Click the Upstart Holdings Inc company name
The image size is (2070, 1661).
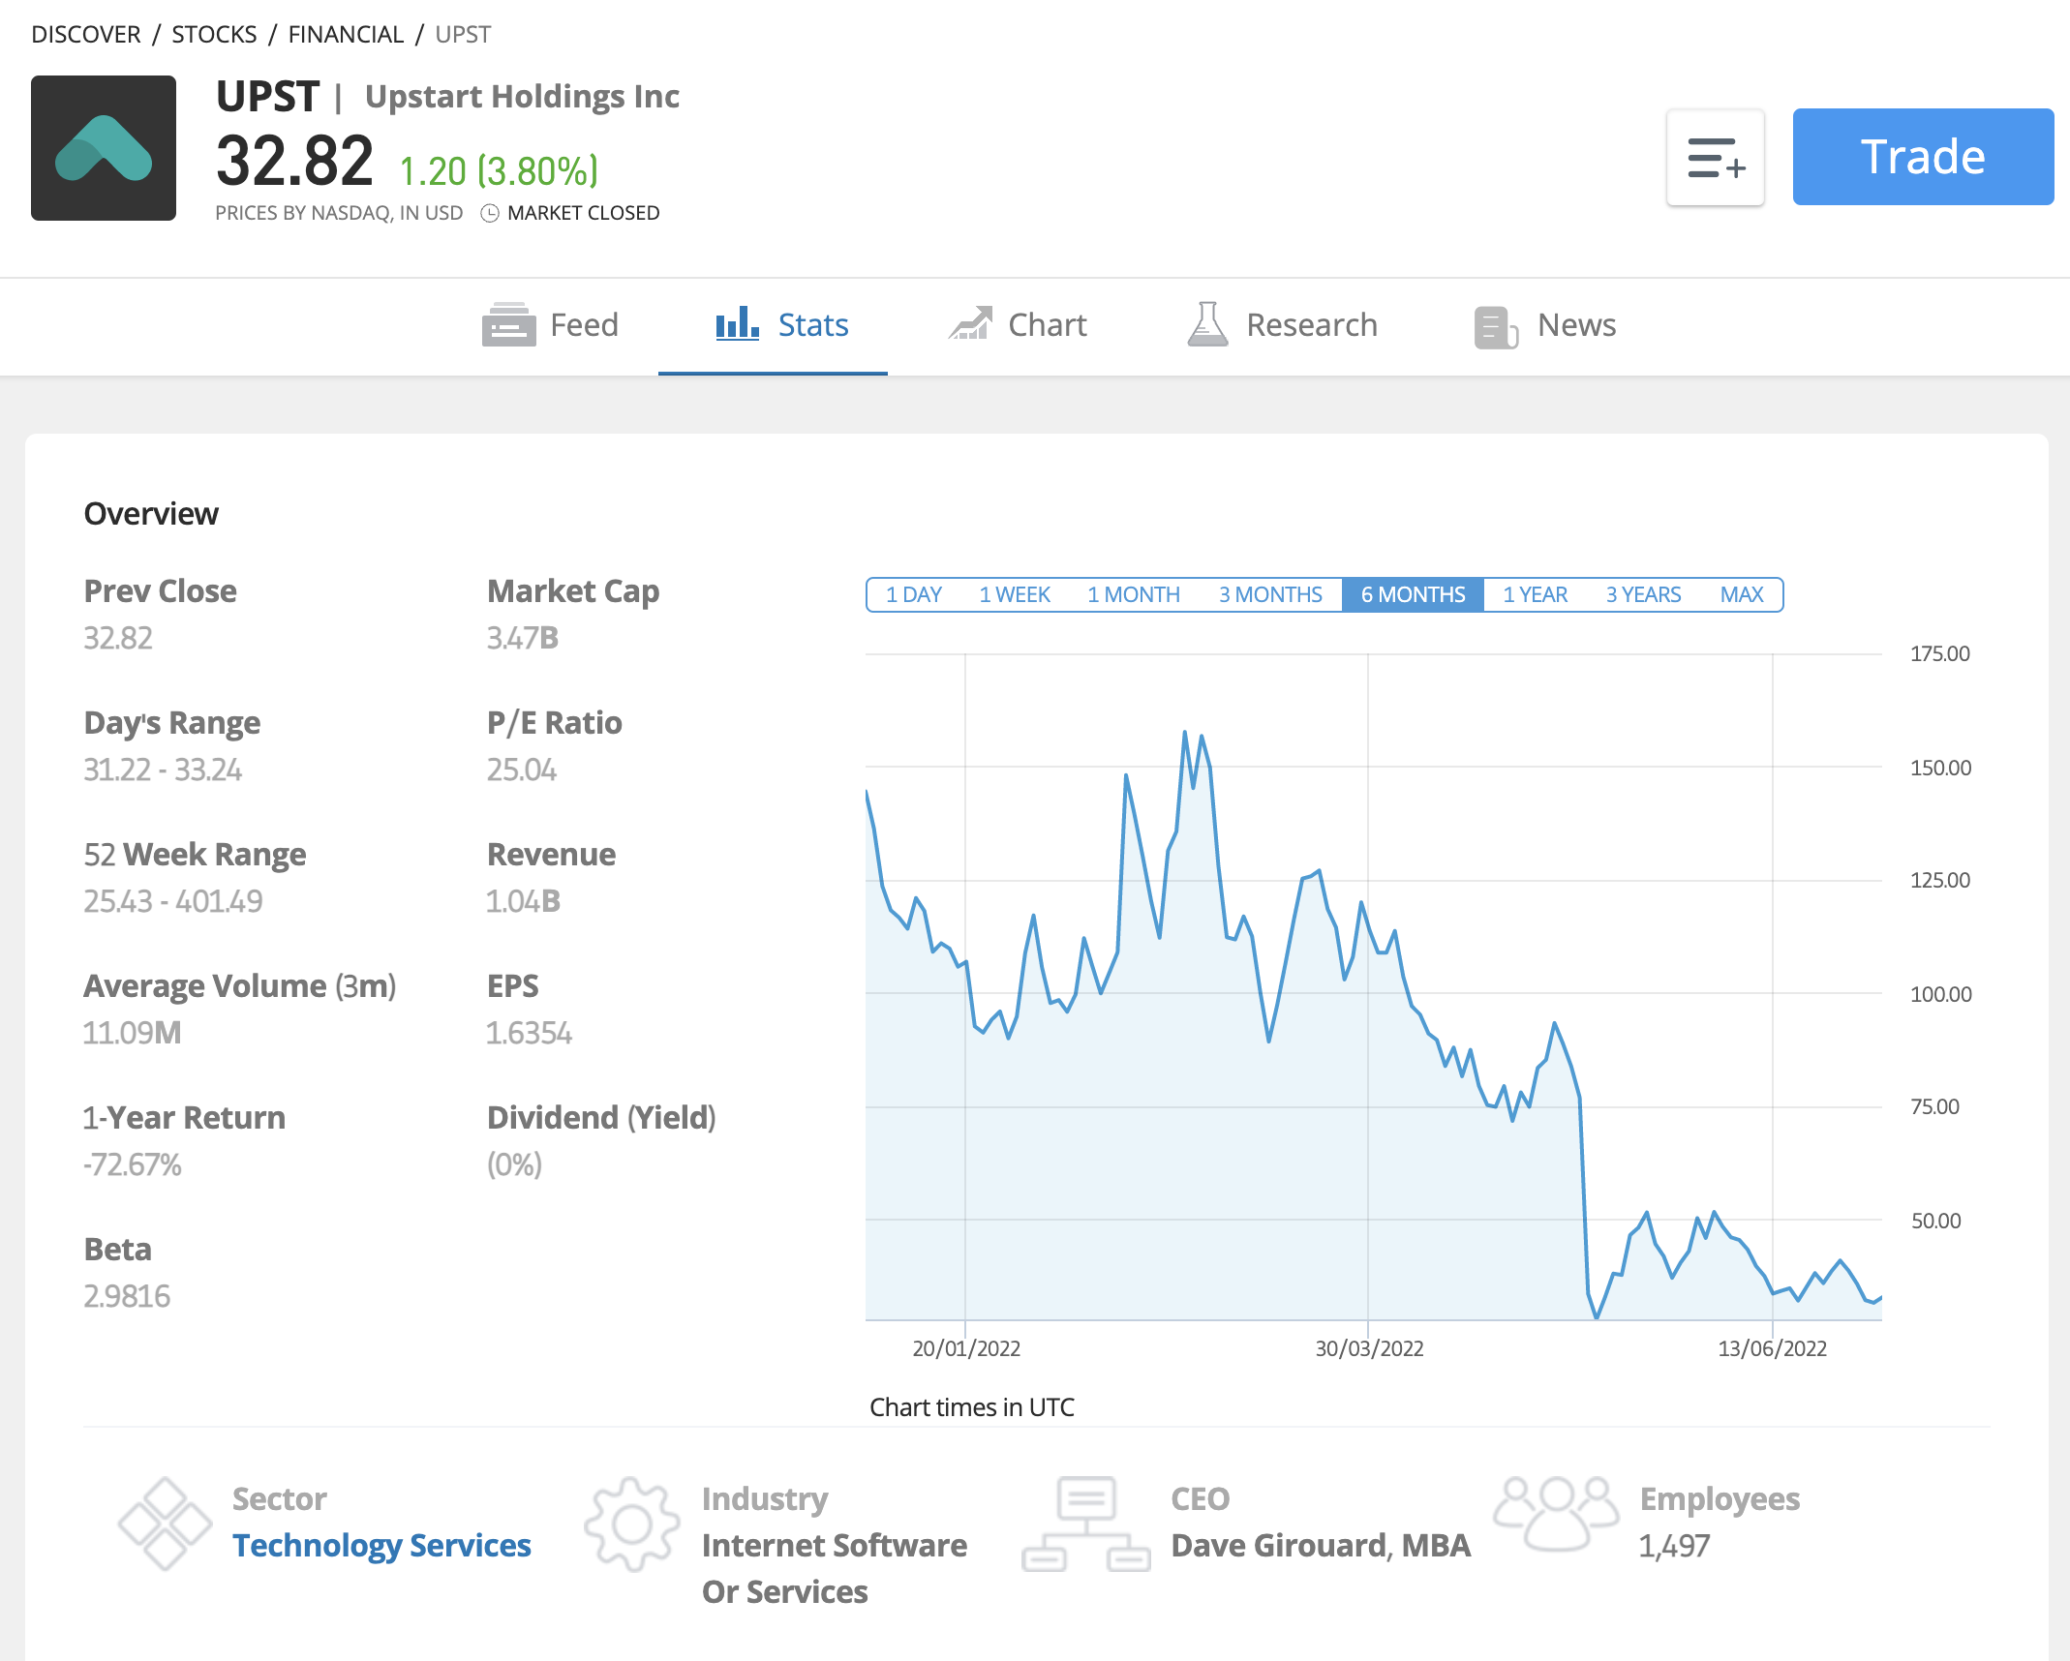(522, 97)
